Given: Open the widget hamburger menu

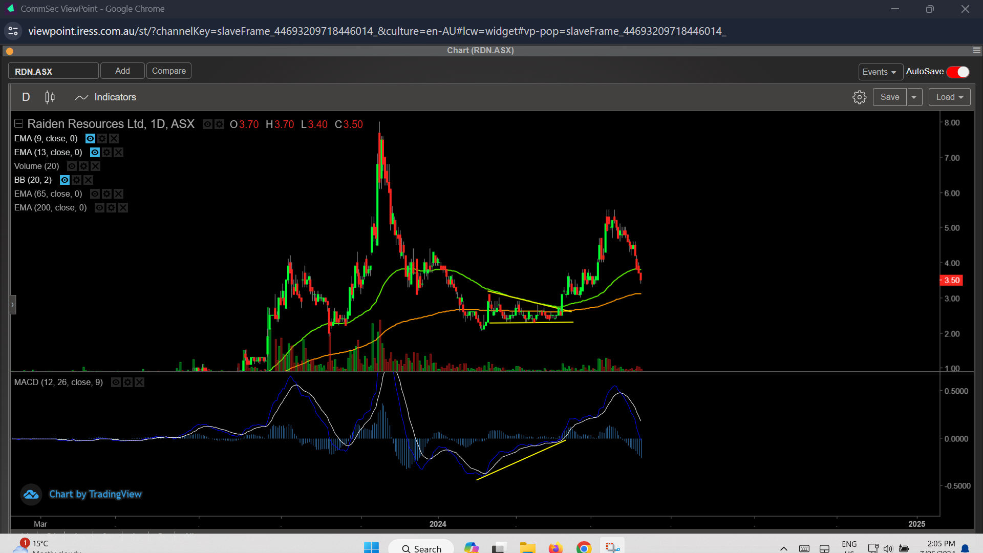Looking at the screenshot, I should [x=976, y=50].
